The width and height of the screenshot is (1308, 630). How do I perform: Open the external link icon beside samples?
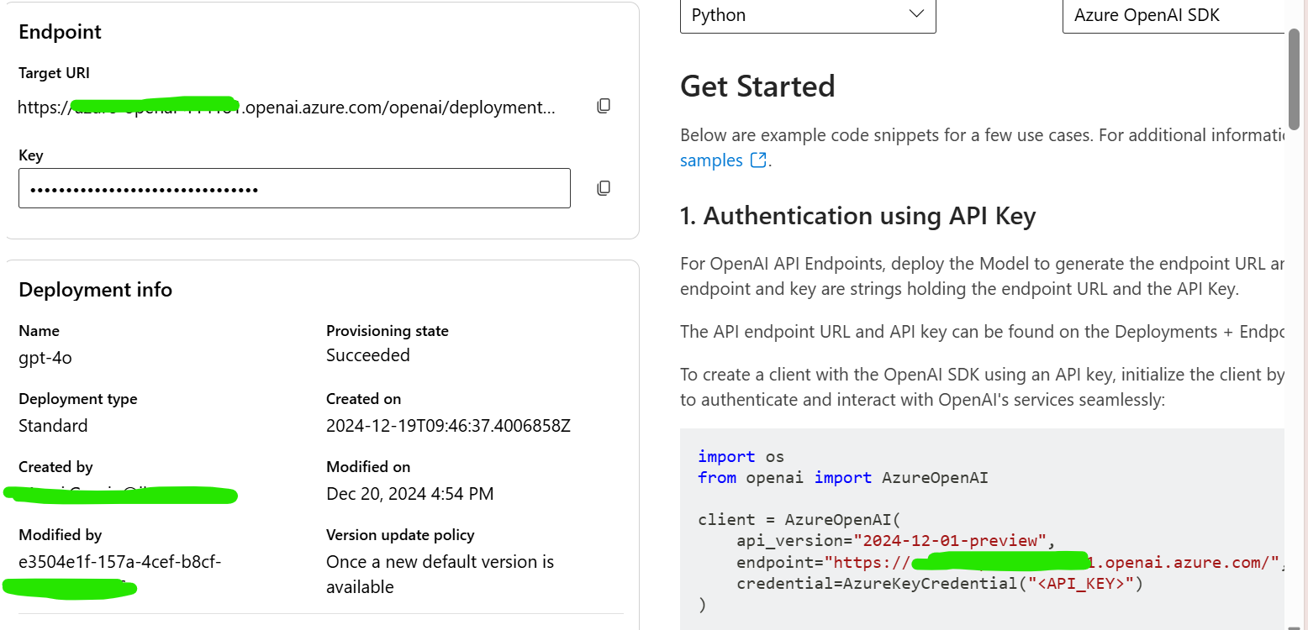[757, 160]
